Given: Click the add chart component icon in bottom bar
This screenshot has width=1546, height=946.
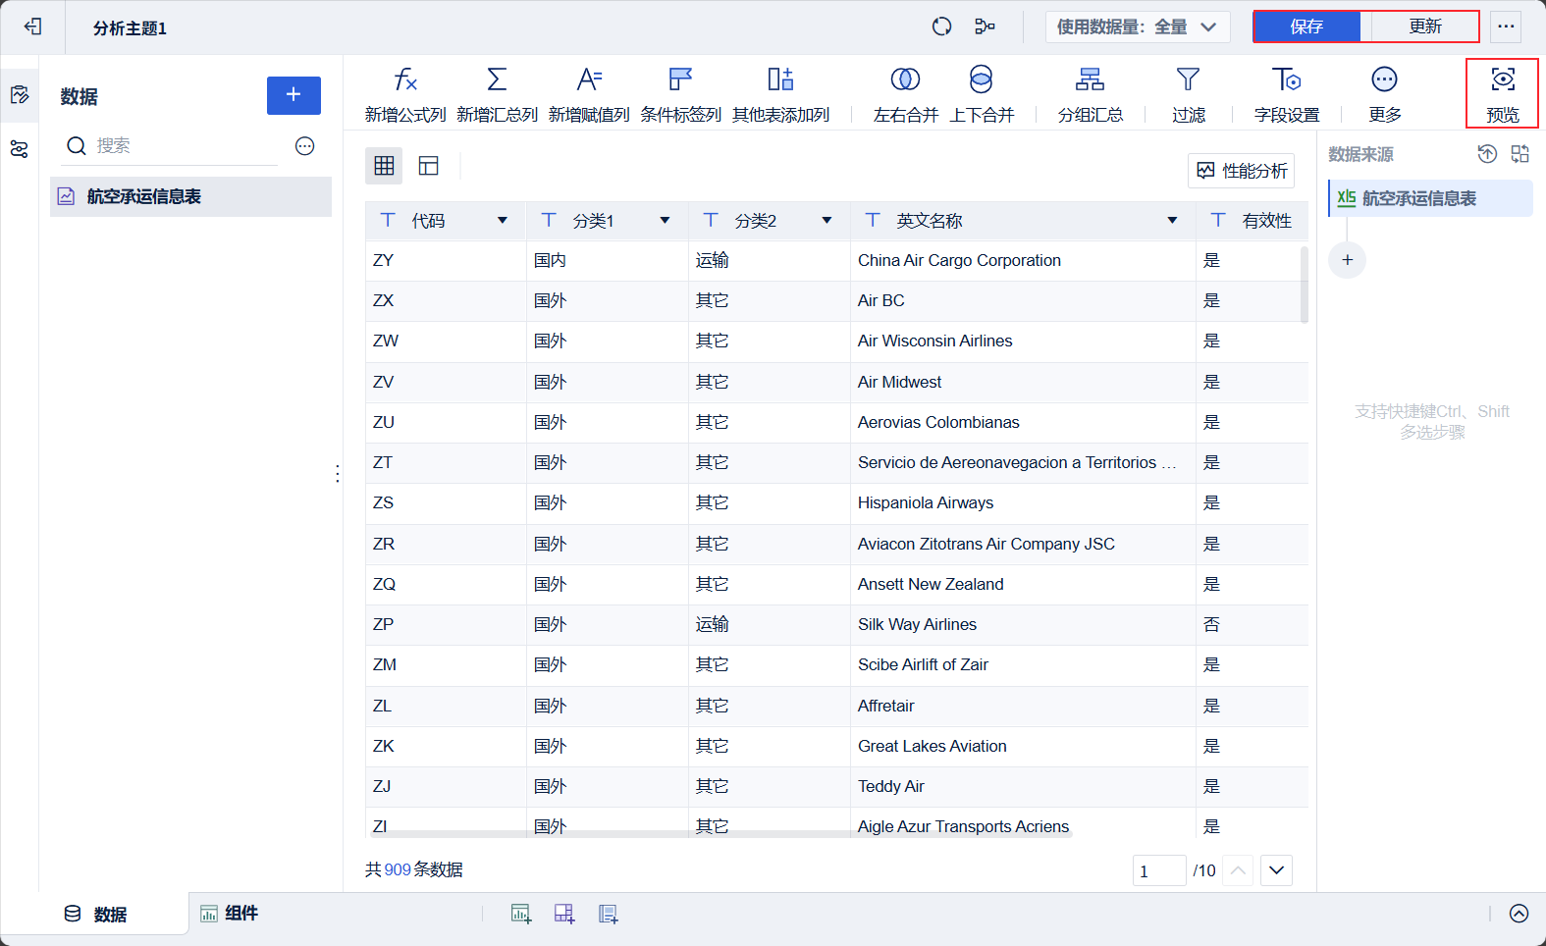Looking at the screenshot, I should tap(521, 914).
